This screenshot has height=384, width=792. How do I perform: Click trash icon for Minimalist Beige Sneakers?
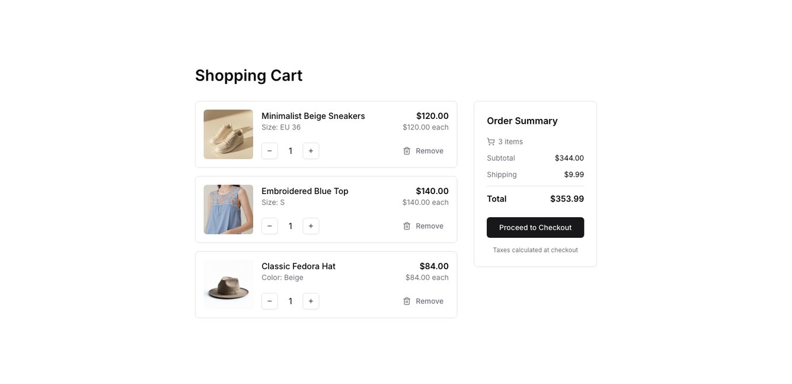[x=407, y=151]
